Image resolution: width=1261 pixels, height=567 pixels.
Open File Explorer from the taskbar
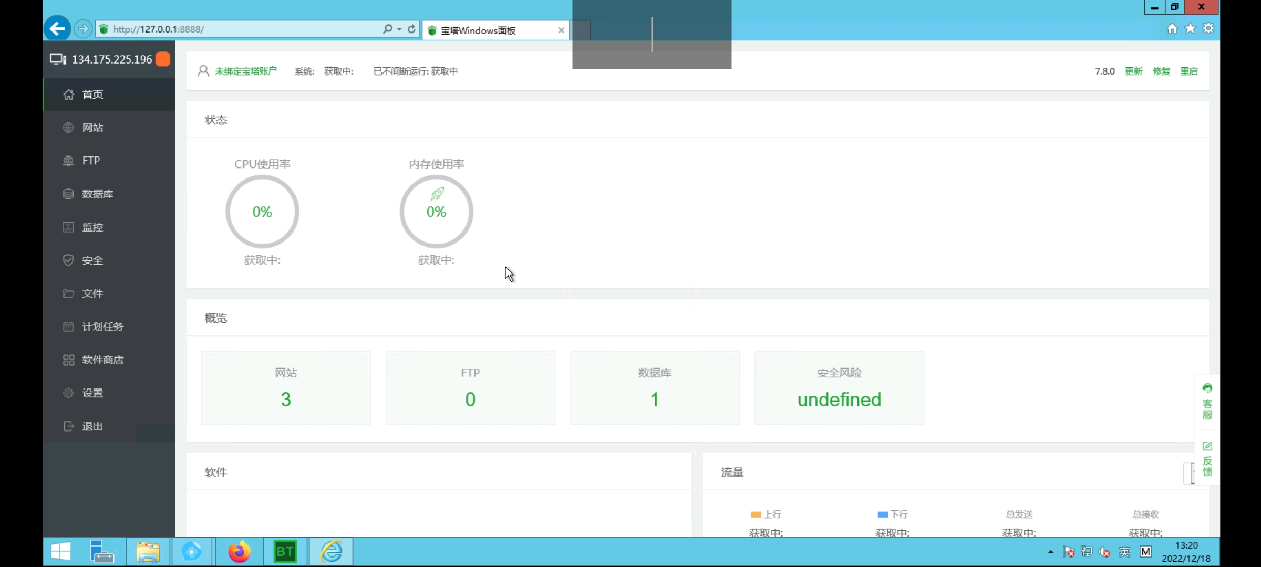tap(148, 551)
